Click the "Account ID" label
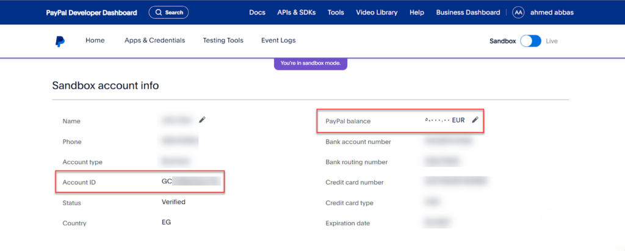625x251 pixels. (x=79, y=183)
